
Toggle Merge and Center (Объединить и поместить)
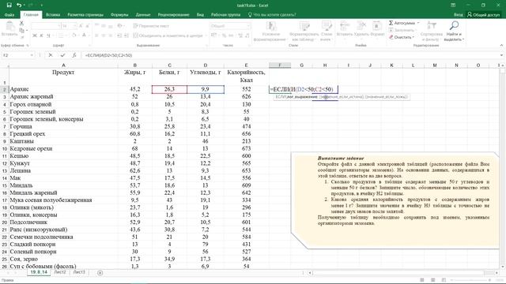click(x=168, y=35)
